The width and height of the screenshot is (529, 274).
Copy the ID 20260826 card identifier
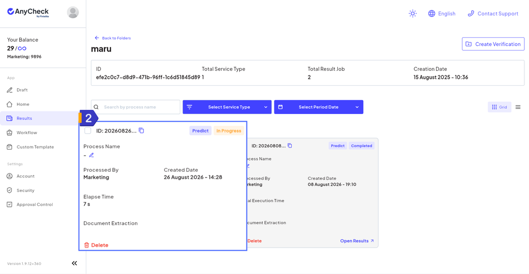click(x=142, y=131)
